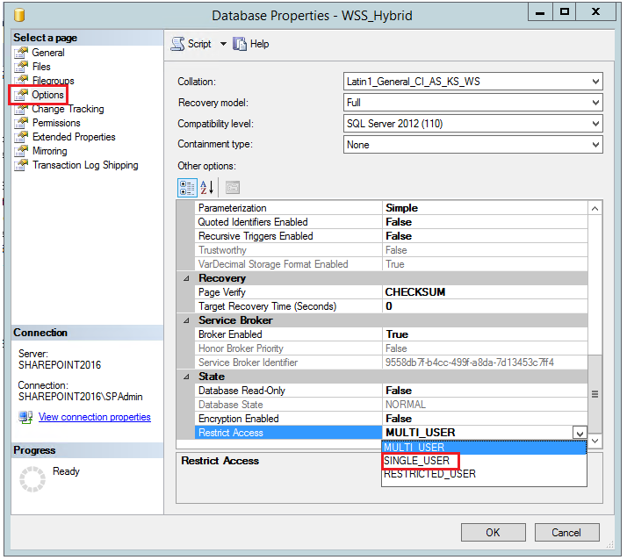627x560 pixels.
Task: Open the Script dropdown arrow
Action: pyautogui.click(x=223, y=44)
